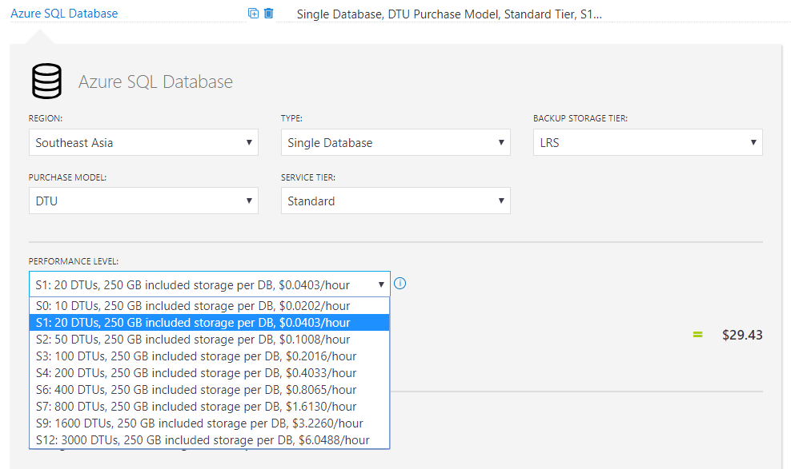Click the REGION label
The width and height of the screenshot is (791, 469).
coord(46,118)
